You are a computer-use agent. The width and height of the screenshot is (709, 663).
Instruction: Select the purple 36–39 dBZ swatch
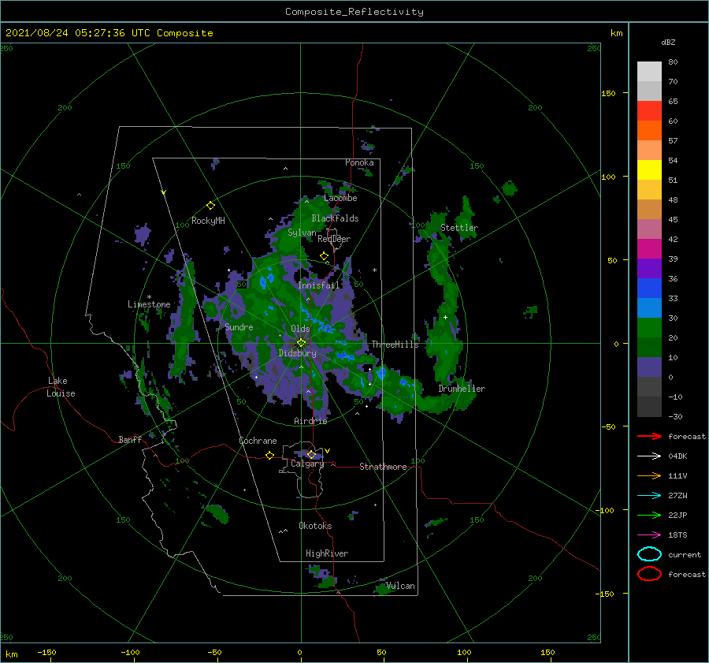[x=649, y=268]
